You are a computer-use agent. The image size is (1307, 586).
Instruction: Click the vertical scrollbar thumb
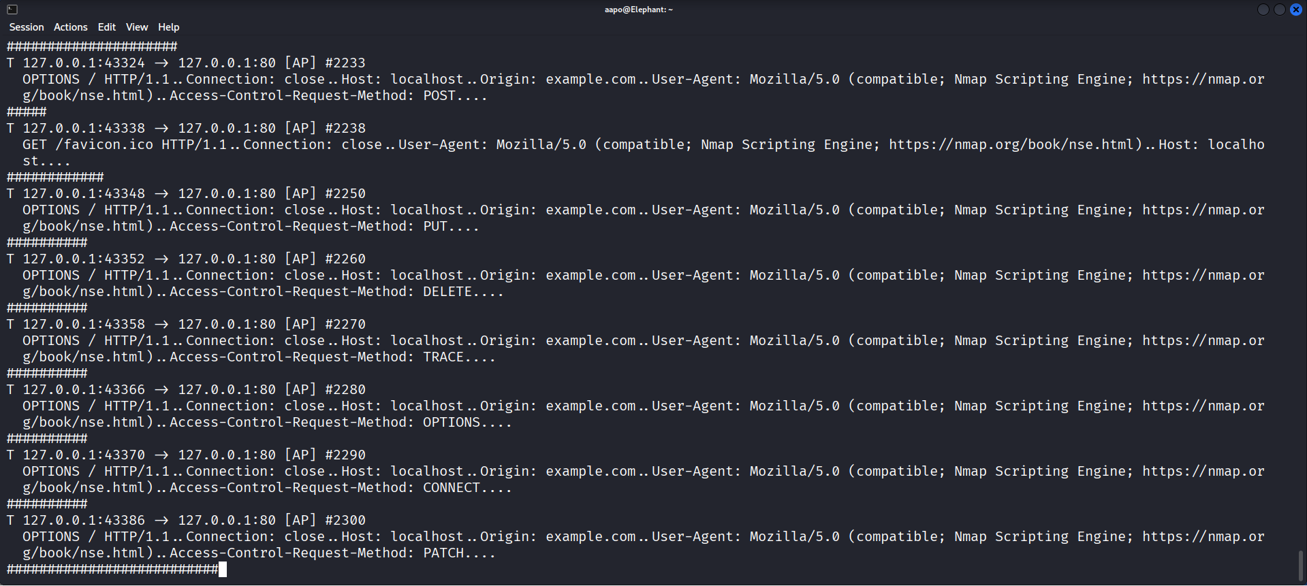(x=1301, y=564)
